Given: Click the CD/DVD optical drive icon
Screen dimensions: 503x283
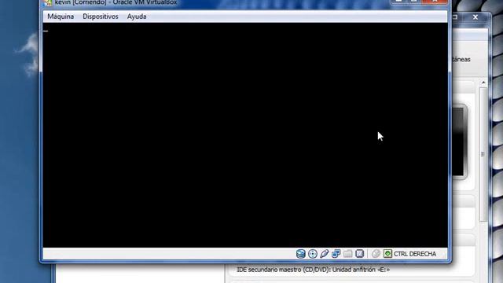Looking at the screenshot, I should click(x=313, y=254).
